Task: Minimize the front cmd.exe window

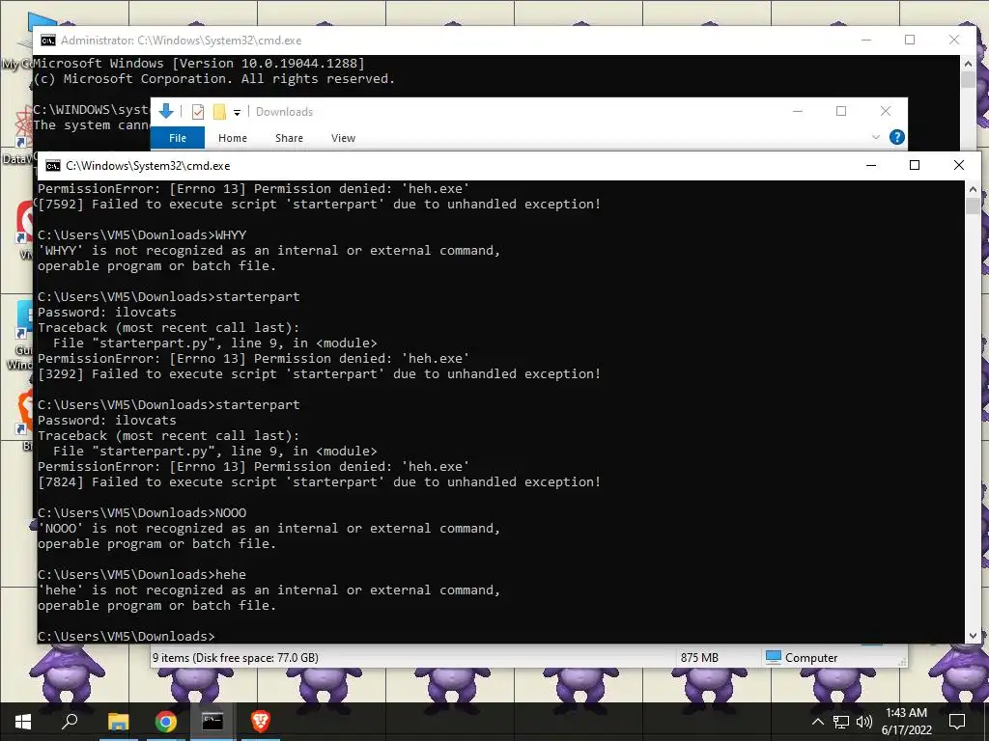Action: tap(871, 166)
